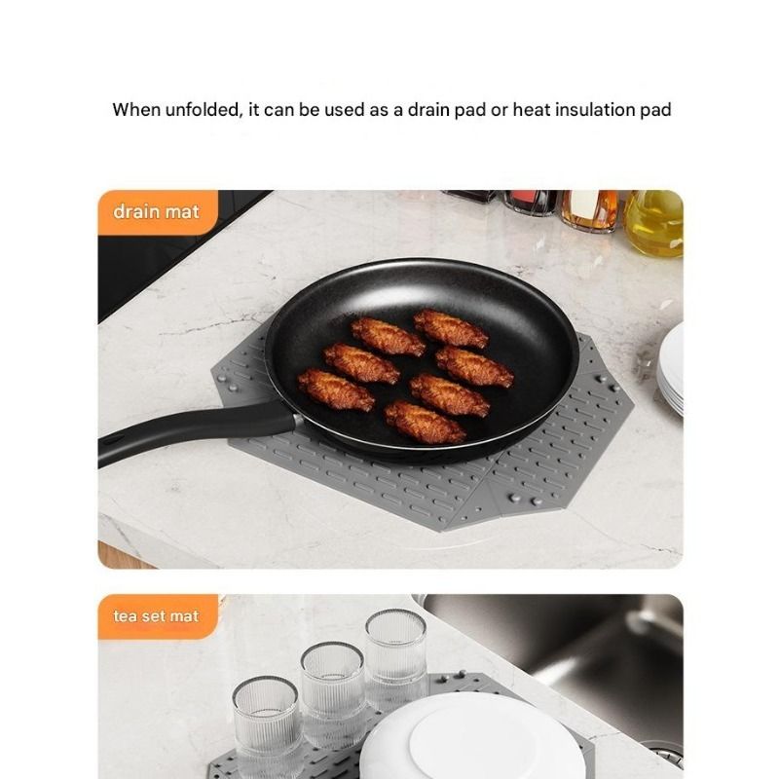
Task: Click the red sauce jar on counter
Action: coord(531,203)
